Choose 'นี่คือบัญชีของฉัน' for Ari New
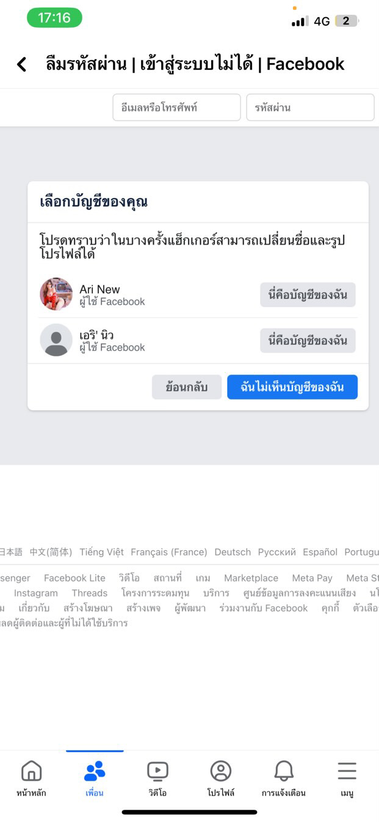The image size is (379, 822). pos(308,295)
